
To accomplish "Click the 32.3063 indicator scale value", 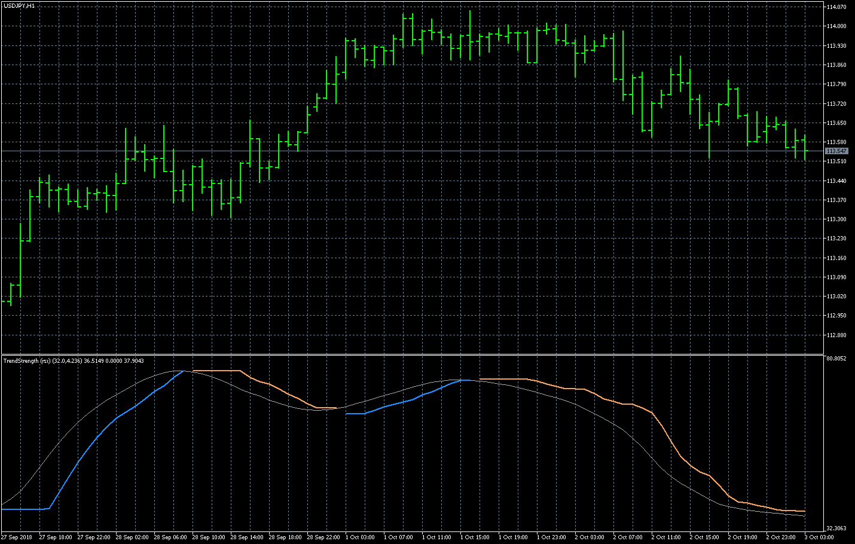I will tap(836, 528).
